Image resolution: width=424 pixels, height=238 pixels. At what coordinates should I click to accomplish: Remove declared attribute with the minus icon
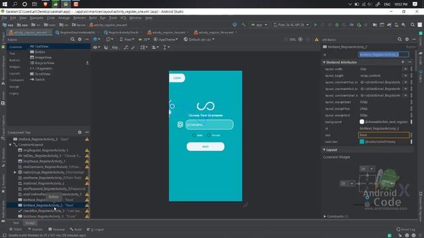pyautogui.click(x=409, y=62)
